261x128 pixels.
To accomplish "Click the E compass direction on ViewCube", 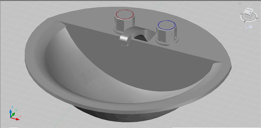I will [257, 18].
